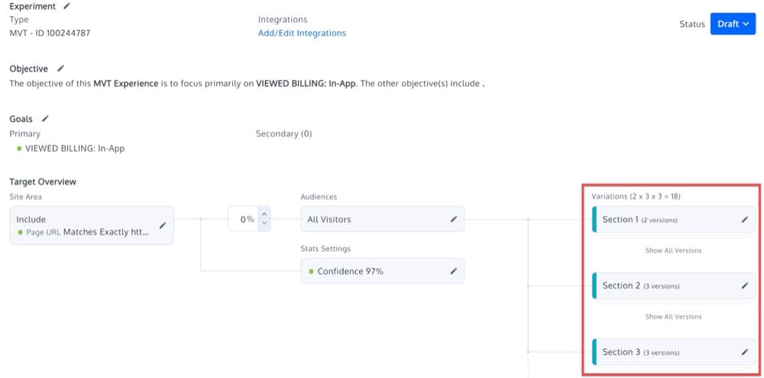
Task: Click the 0% traffic allocation field
Action: pos(244,219)
